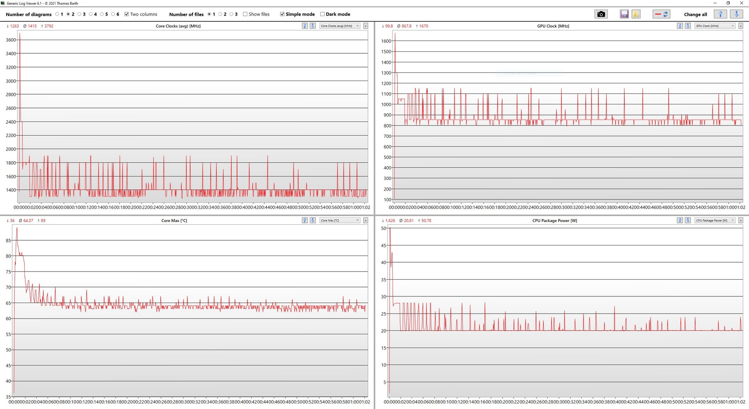Screen dimensions: 749x409
Task: Click the red line refresh color button
Action: point(661,14)
